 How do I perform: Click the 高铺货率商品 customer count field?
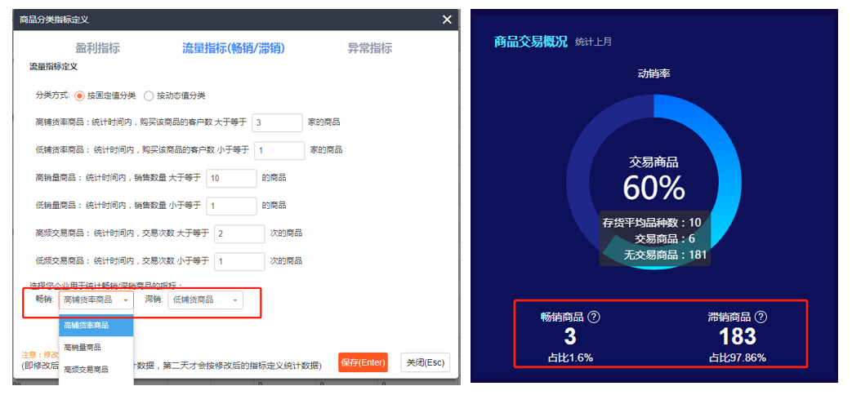pyautogui.click(x=277, y=122)
